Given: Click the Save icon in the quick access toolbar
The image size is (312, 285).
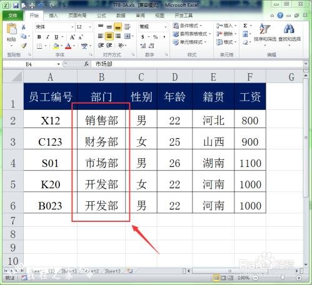Looking at the screenshot, I should tap(16, 6).
